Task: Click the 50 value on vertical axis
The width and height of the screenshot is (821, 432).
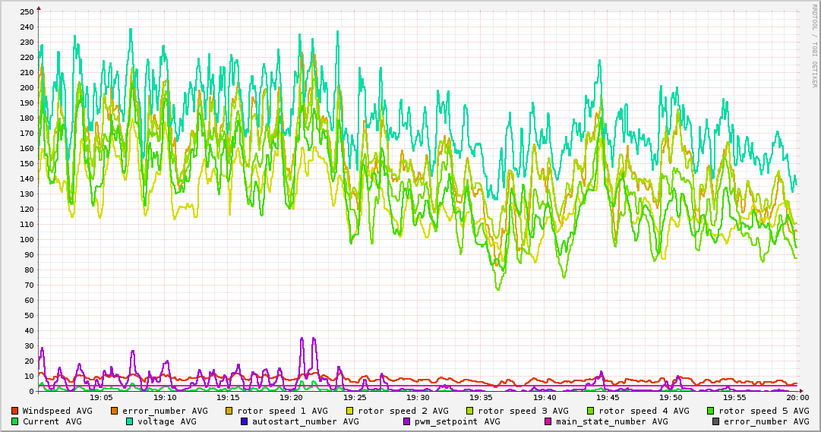Action: coord(29,316)
